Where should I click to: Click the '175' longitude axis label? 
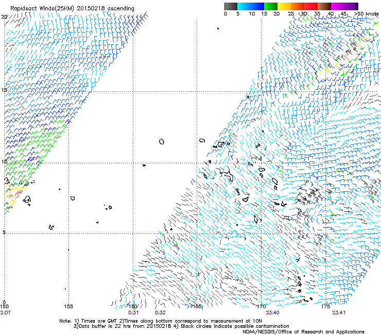[325, 307]
